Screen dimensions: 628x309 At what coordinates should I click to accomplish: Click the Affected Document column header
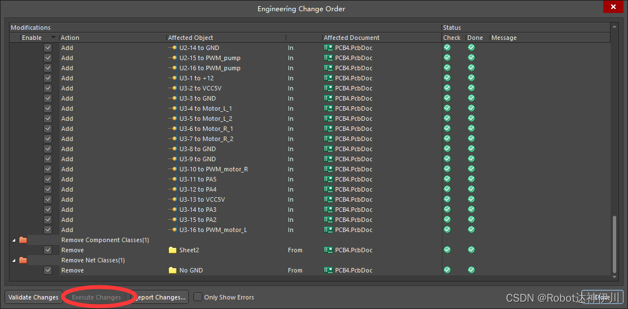point(382,38)
